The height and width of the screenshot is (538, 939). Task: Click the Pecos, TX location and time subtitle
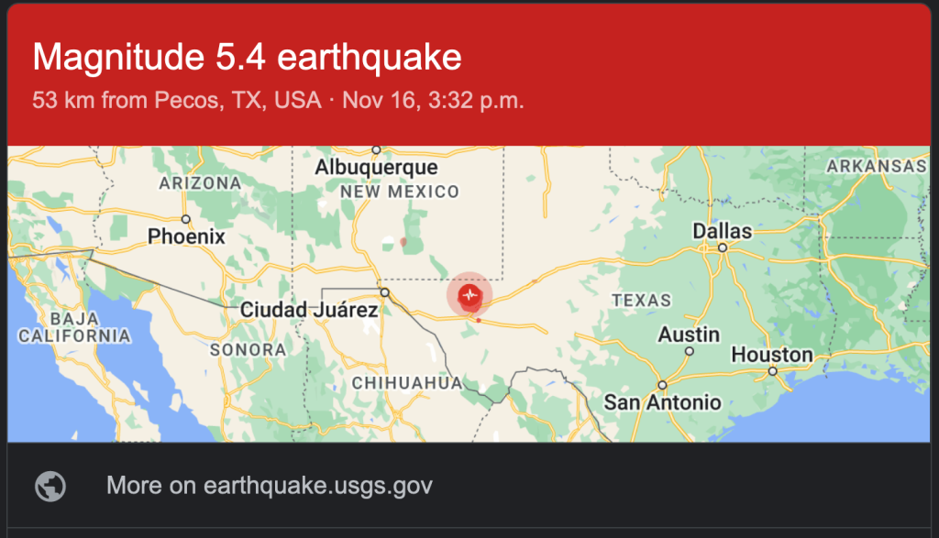(278, 101)
